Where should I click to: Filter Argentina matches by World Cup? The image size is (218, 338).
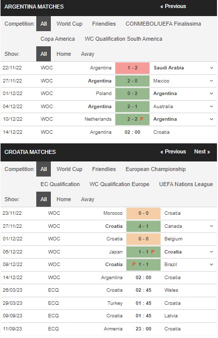click(x=69, y=24)
